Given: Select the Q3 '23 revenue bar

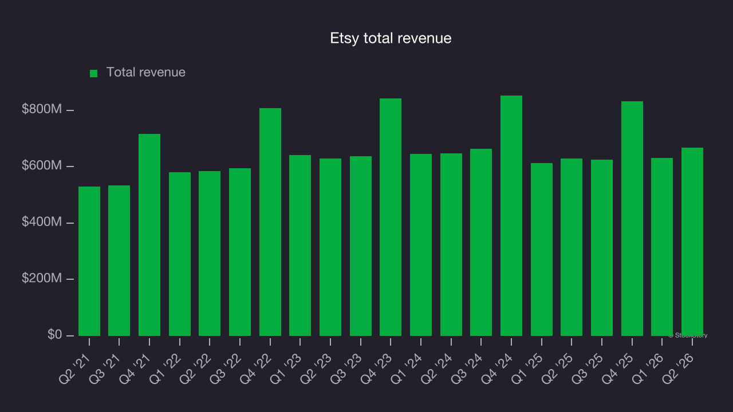Looking at the screenshot, I should 361,246.
